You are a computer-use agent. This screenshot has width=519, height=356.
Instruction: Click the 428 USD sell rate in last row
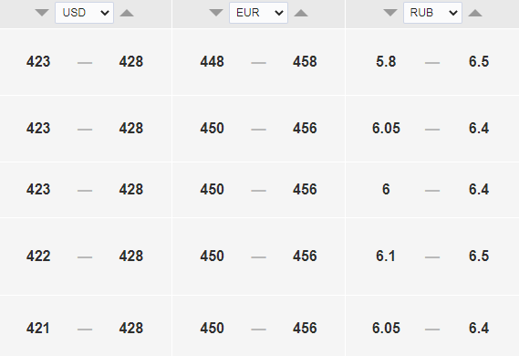(x=131, y=329)
